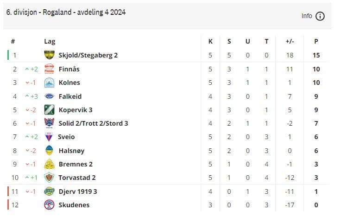The height and width of the screenshot is (217, 341).
Task: Click the Bremnes 2 yellow logo
Action: coord(49,164)
